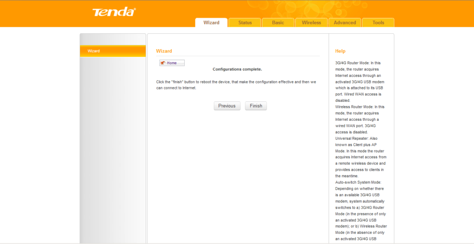474x244 pixels.
Task: Select the Wireless tab
Action: pyautogui.click(x=311, y=23)
